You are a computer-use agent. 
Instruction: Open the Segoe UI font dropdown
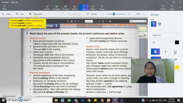coord(165,35)
